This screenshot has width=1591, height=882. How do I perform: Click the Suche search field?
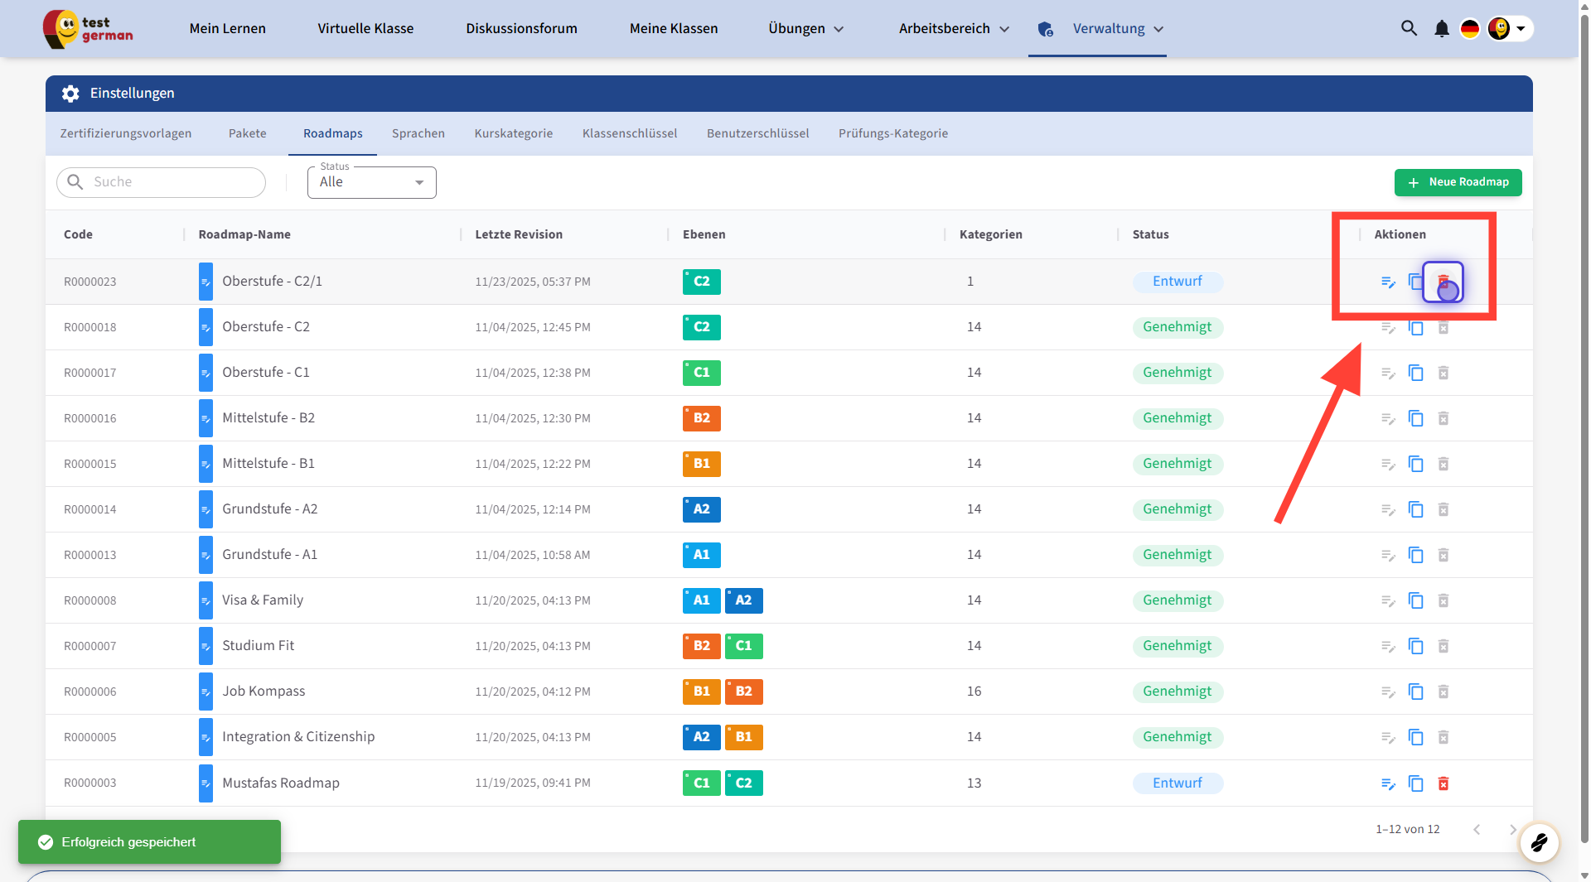point(162,182)
